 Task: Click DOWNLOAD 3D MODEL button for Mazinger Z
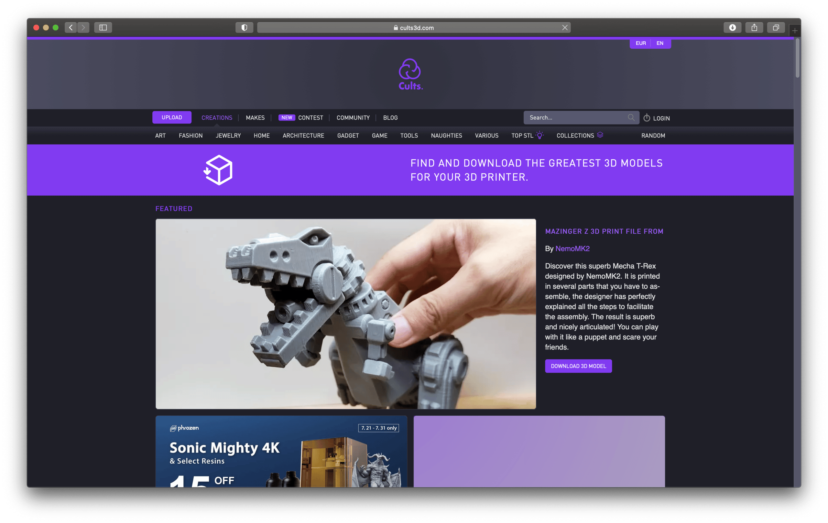point(579,366)
